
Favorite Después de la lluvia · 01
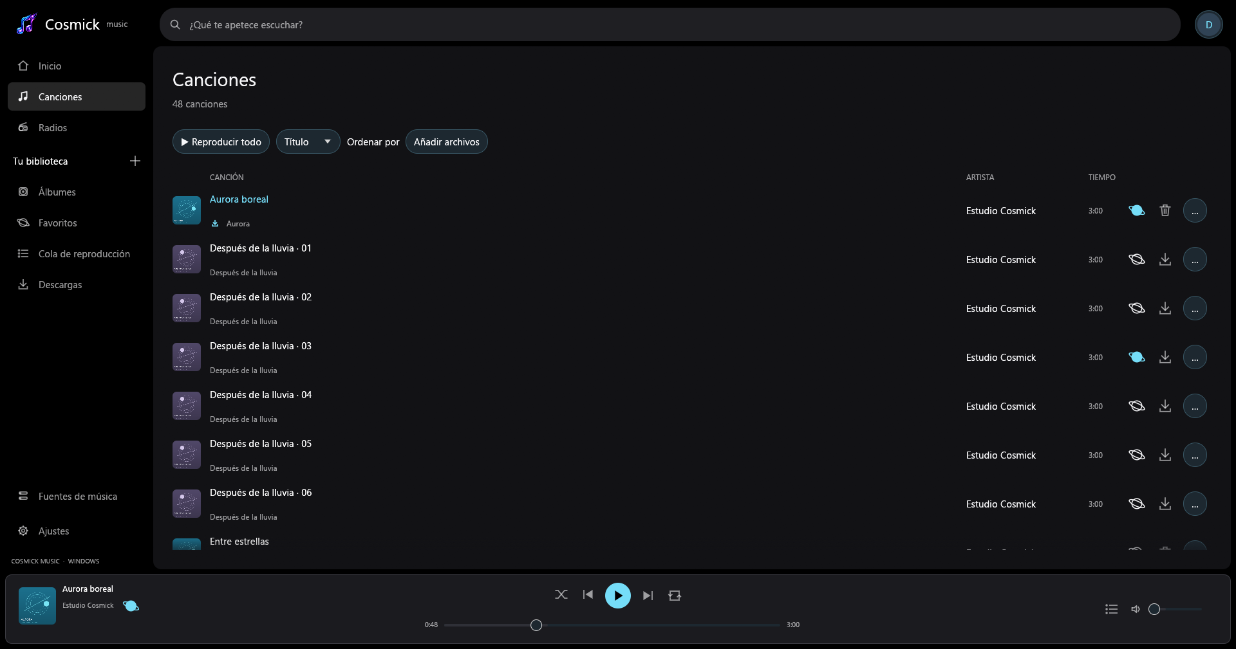pos(1137,259)
